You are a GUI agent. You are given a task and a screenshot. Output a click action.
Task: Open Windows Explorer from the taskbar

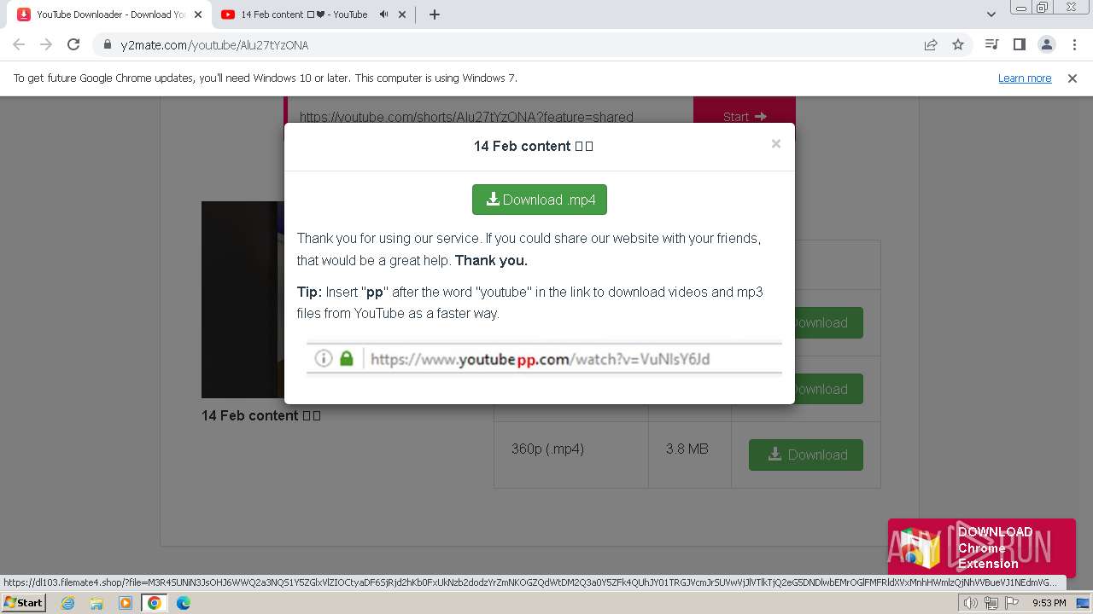pos(96,603)
